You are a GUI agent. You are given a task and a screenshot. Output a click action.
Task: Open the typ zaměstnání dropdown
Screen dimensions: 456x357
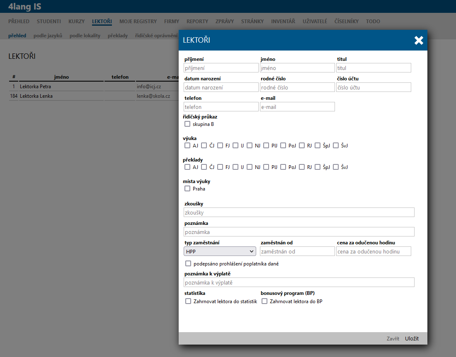(220, 251)
